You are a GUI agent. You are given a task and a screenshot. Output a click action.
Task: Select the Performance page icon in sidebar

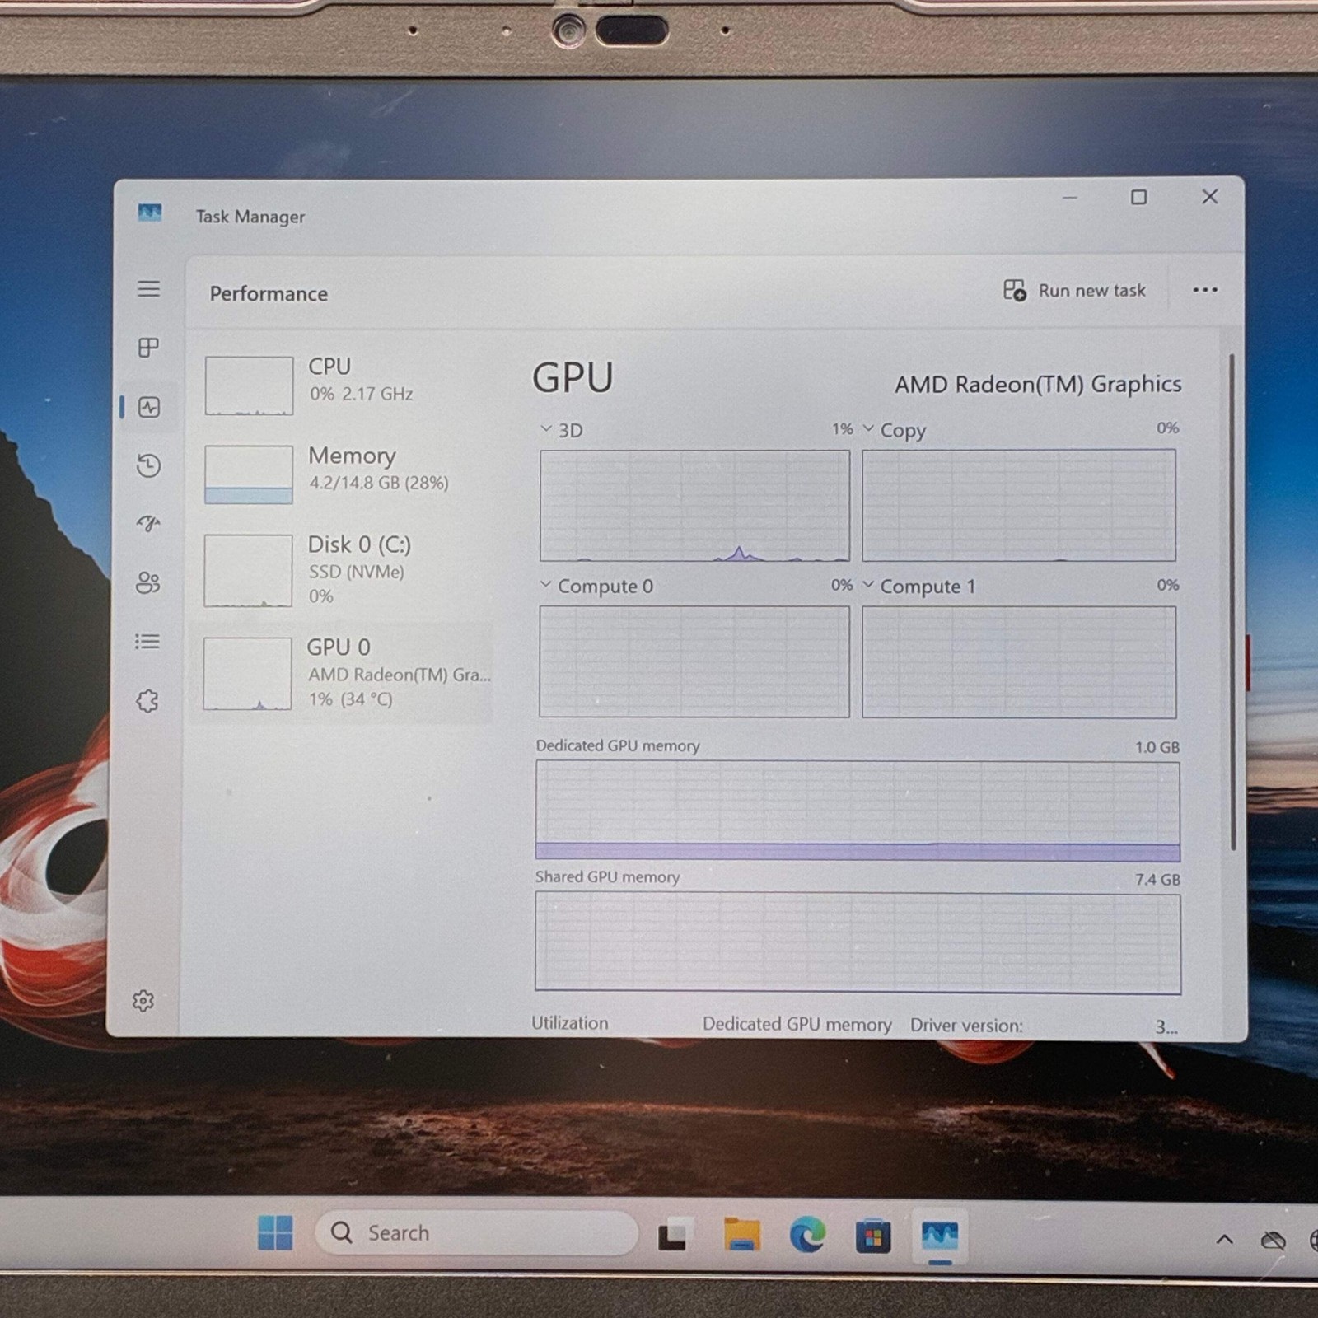tap(149, 407)
